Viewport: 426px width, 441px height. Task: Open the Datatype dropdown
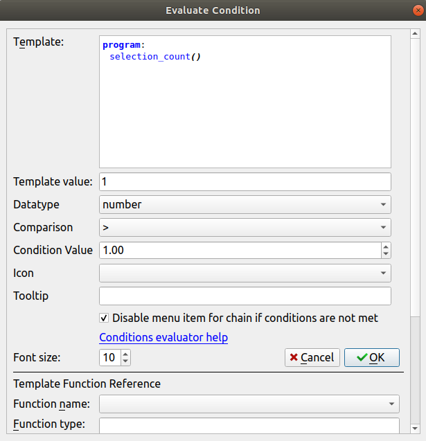[x=245, y=204]
